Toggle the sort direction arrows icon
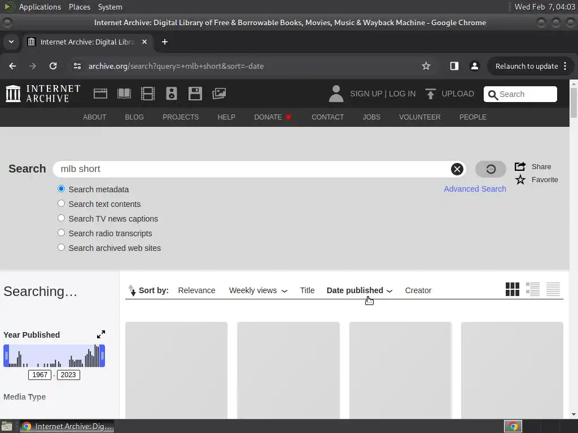This screenshot has height=433, width=578. pos(132,290)
